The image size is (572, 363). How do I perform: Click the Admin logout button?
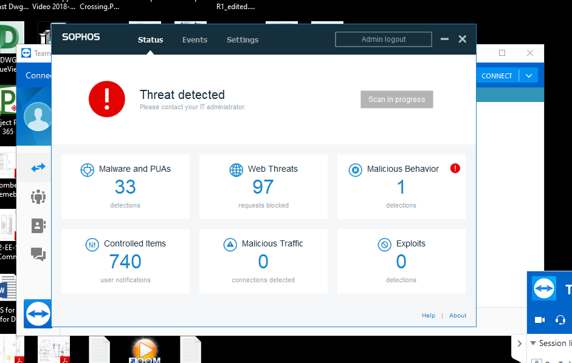(384, 39)
